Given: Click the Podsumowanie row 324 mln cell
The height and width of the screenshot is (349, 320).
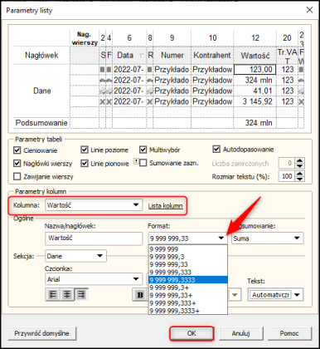Looking at the screenshot, I should 255,123.
